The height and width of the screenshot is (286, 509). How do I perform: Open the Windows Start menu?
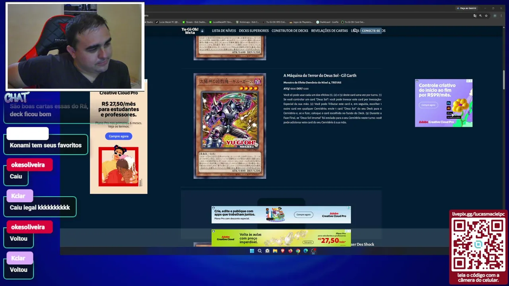click(x=252, y=251)
